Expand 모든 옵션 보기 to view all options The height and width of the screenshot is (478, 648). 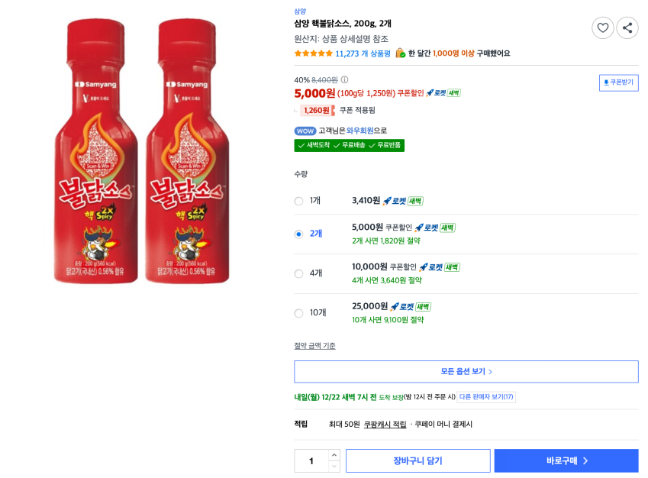[466, 372]
